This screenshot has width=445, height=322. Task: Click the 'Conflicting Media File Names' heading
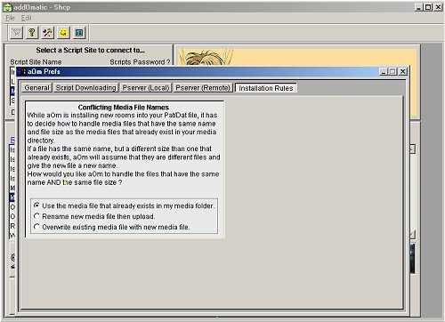[x=123, y=108]
